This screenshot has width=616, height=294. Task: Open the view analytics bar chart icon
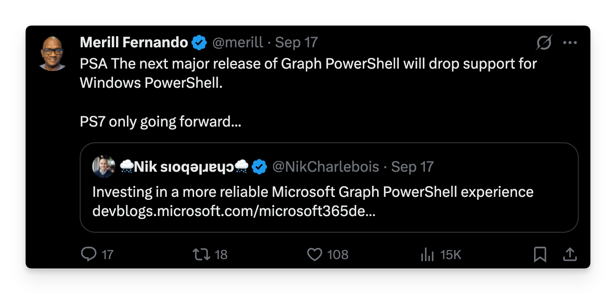(427, 254)
